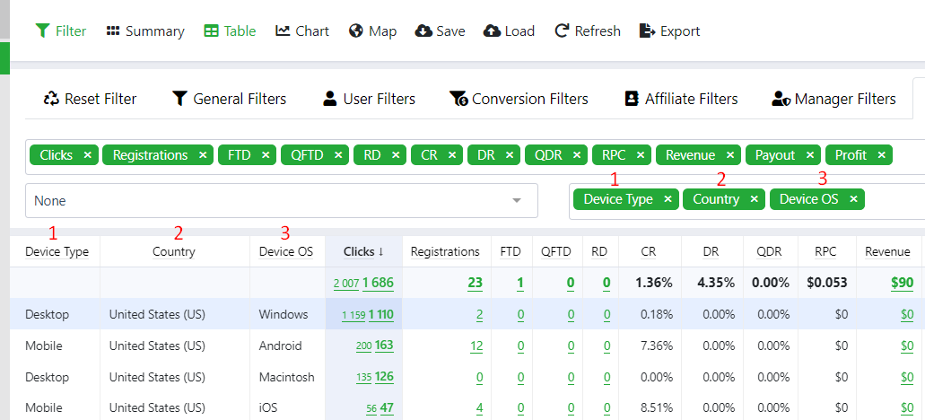Sort by the Registrations column header
Viewport: 925px width, 420px height.
pyautogui.click(x=444, y=251)
